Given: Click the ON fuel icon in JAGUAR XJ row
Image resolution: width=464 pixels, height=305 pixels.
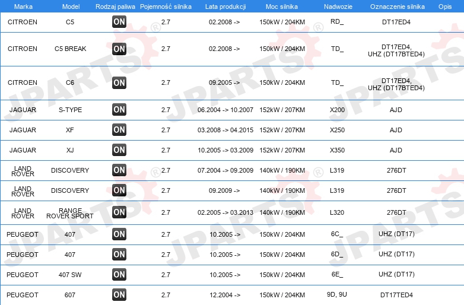Looking at the screenshot, I should [x=119, y=150].
